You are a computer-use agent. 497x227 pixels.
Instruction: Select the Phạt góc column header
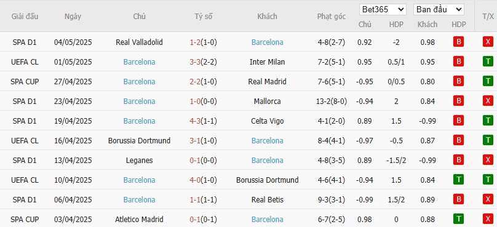click(331, 17)
